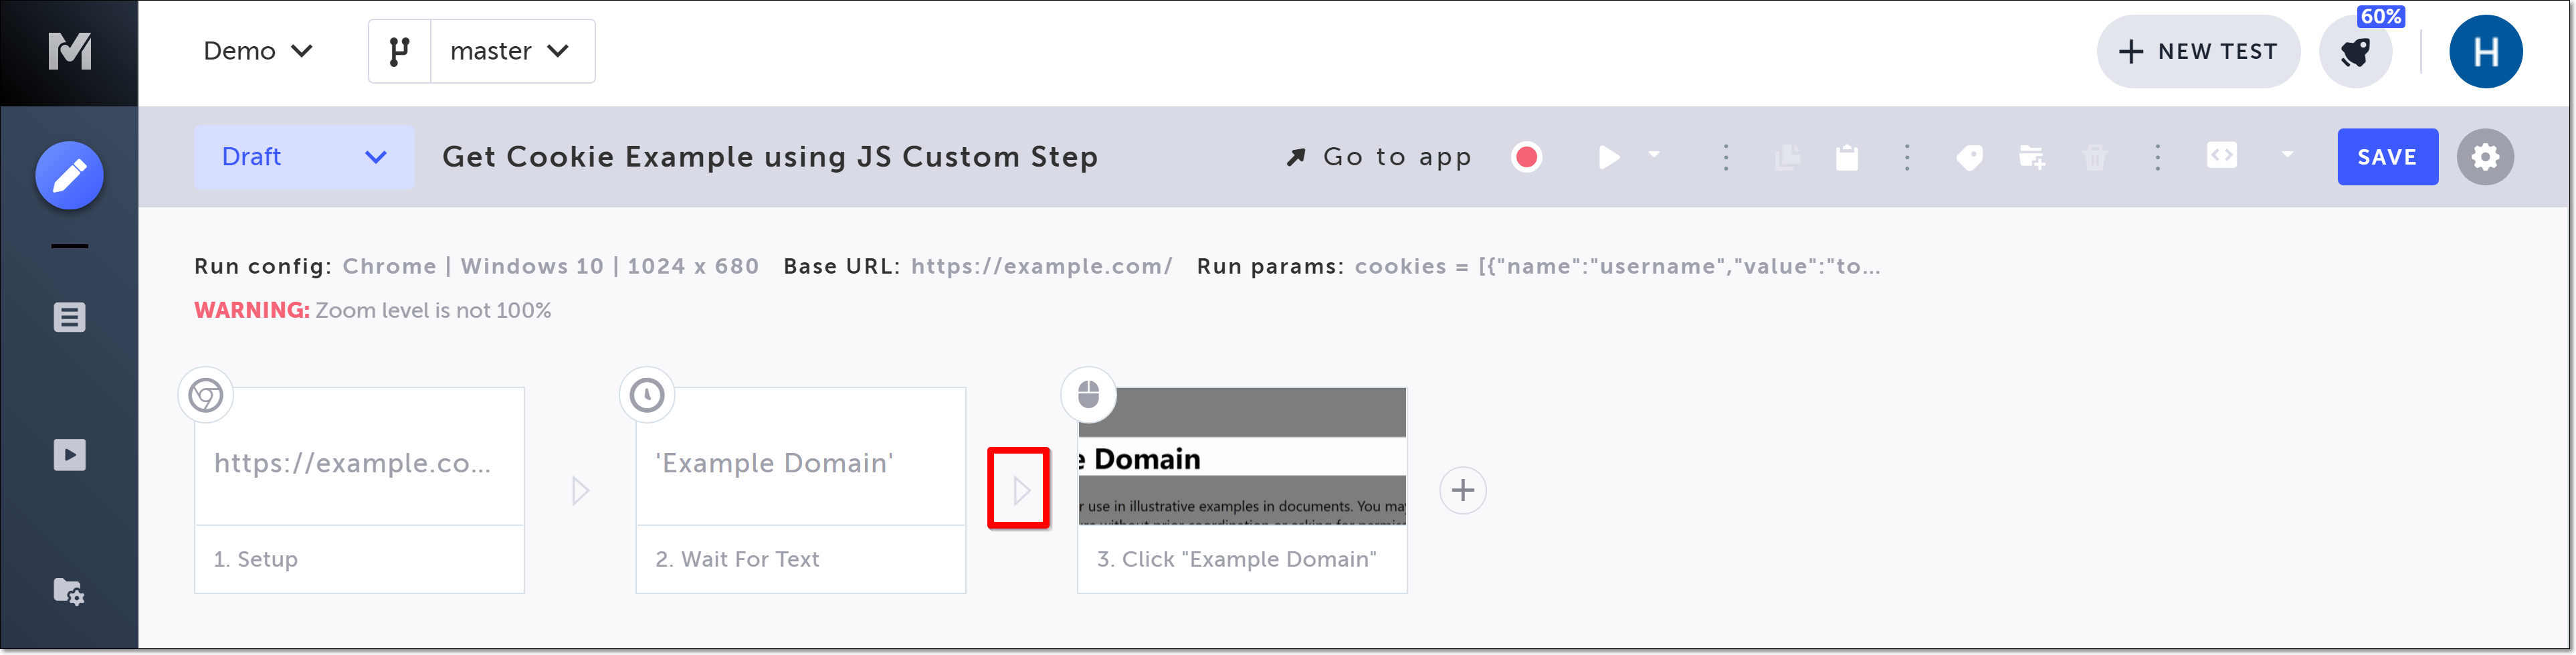Viewport: 2576px width, 655px height.
Task: Open the runs icon in sidebar
Action: (69, 455)
